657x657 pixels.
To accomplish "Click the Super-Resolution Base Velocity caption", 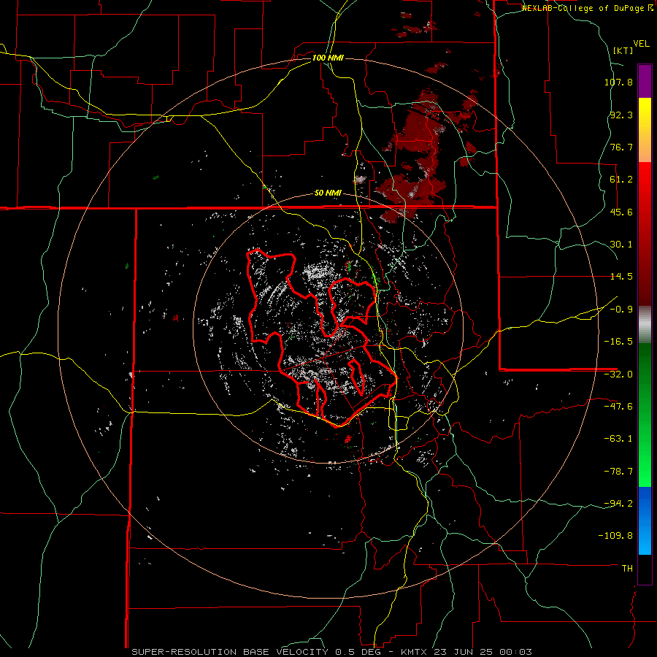I will tap(332, 652).
